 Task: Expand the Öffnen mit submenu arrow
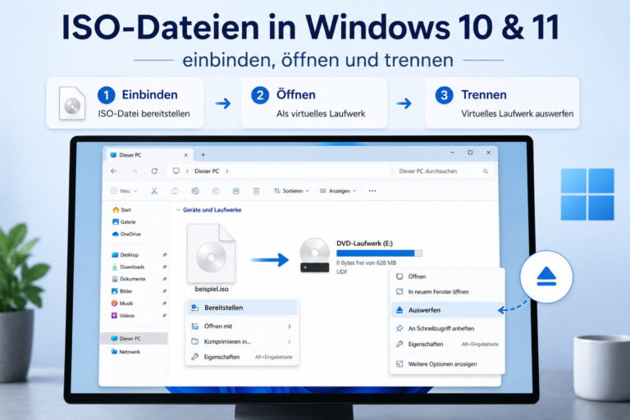(290, 326)
